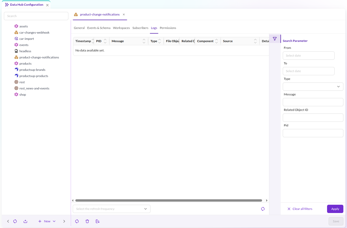Switch to the Subscribers tab
Viewport: 347px width, 228px height.
140,28
